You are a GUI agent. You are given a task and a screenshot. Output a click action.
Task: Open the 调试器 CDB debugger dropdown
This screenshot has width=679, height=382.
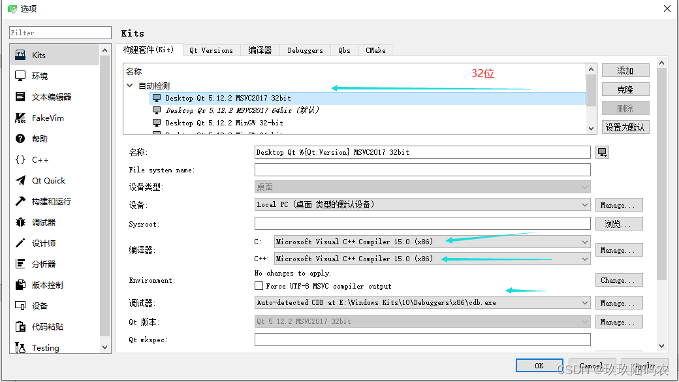coord(422,302)
